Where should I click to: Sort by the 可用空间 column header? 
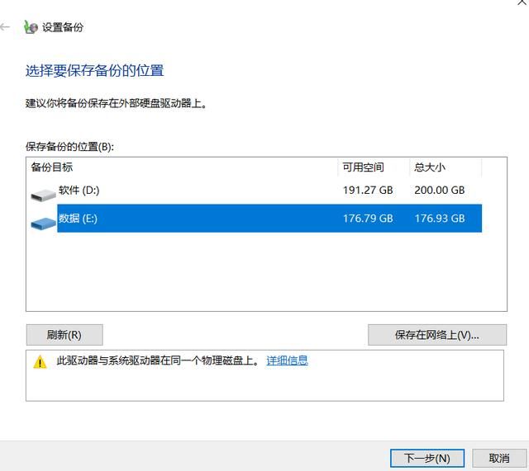click(374, 167)
